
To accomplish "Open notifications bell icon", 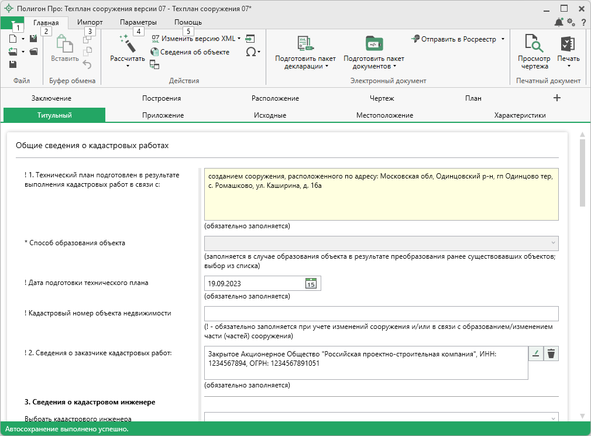I will [558, 22].
